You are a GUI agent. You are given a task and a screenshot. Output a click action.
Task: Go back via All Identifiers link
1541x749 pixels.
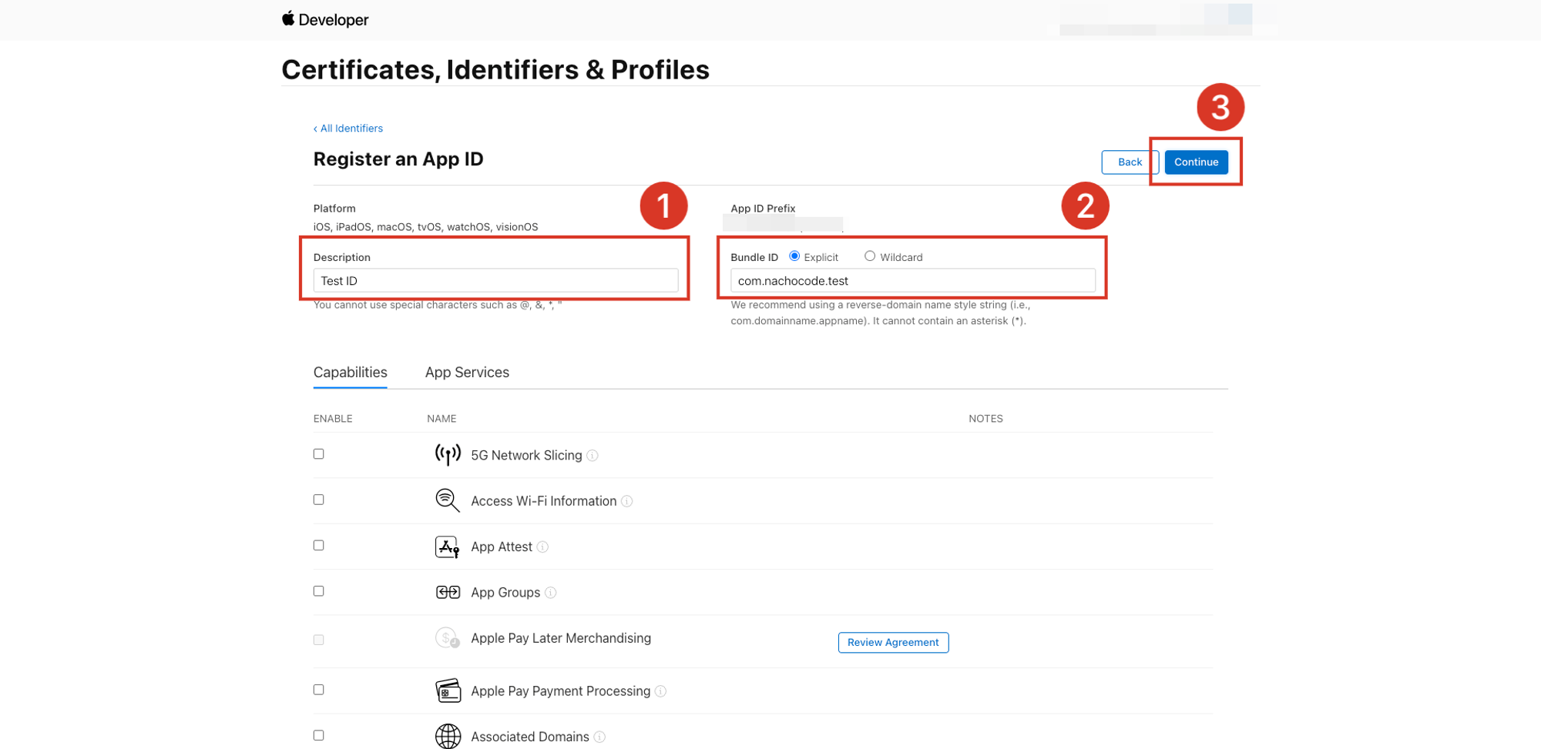coord(348,129)
